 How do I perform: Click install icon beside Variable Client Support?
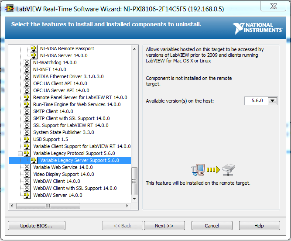[27, 147]
